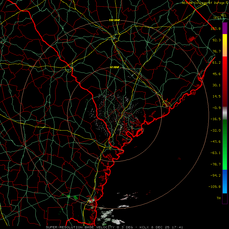
Task: Select the -109.8 velocity scale value
Action: click(214, 187)
